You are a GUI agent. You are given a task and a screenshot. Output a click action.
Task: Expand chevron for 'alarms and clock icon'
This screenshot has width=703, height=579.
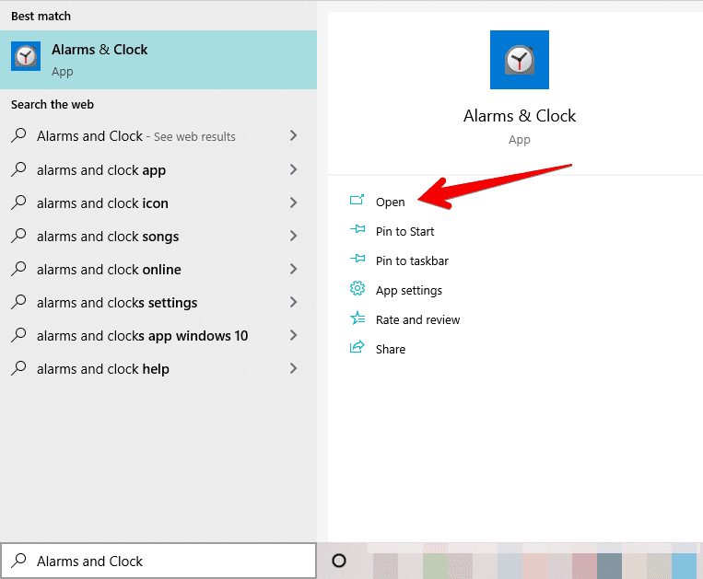tap(293, 203)
